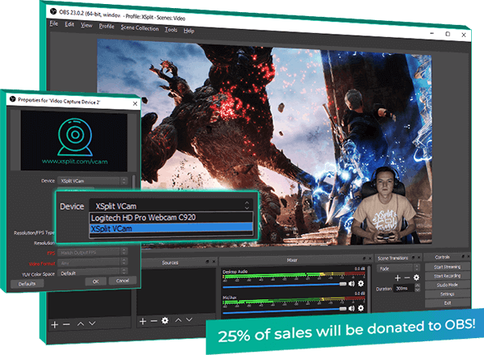Open the Help menu
484x355 pixels.
[x=189, y=31]
